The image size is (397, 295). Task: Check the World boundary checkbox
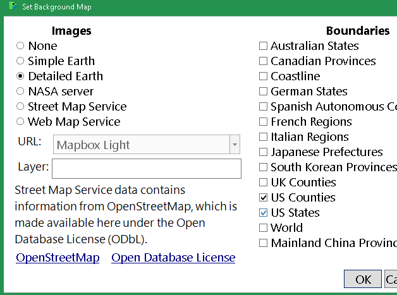coord(263,228)
